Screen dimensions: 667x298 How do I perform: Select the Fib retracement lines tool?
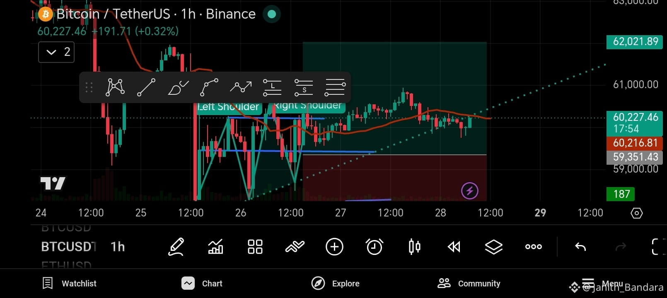click(335, 87)
